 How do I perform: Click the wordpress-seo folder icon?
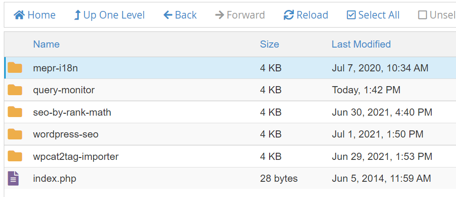(x=15, y=134)
